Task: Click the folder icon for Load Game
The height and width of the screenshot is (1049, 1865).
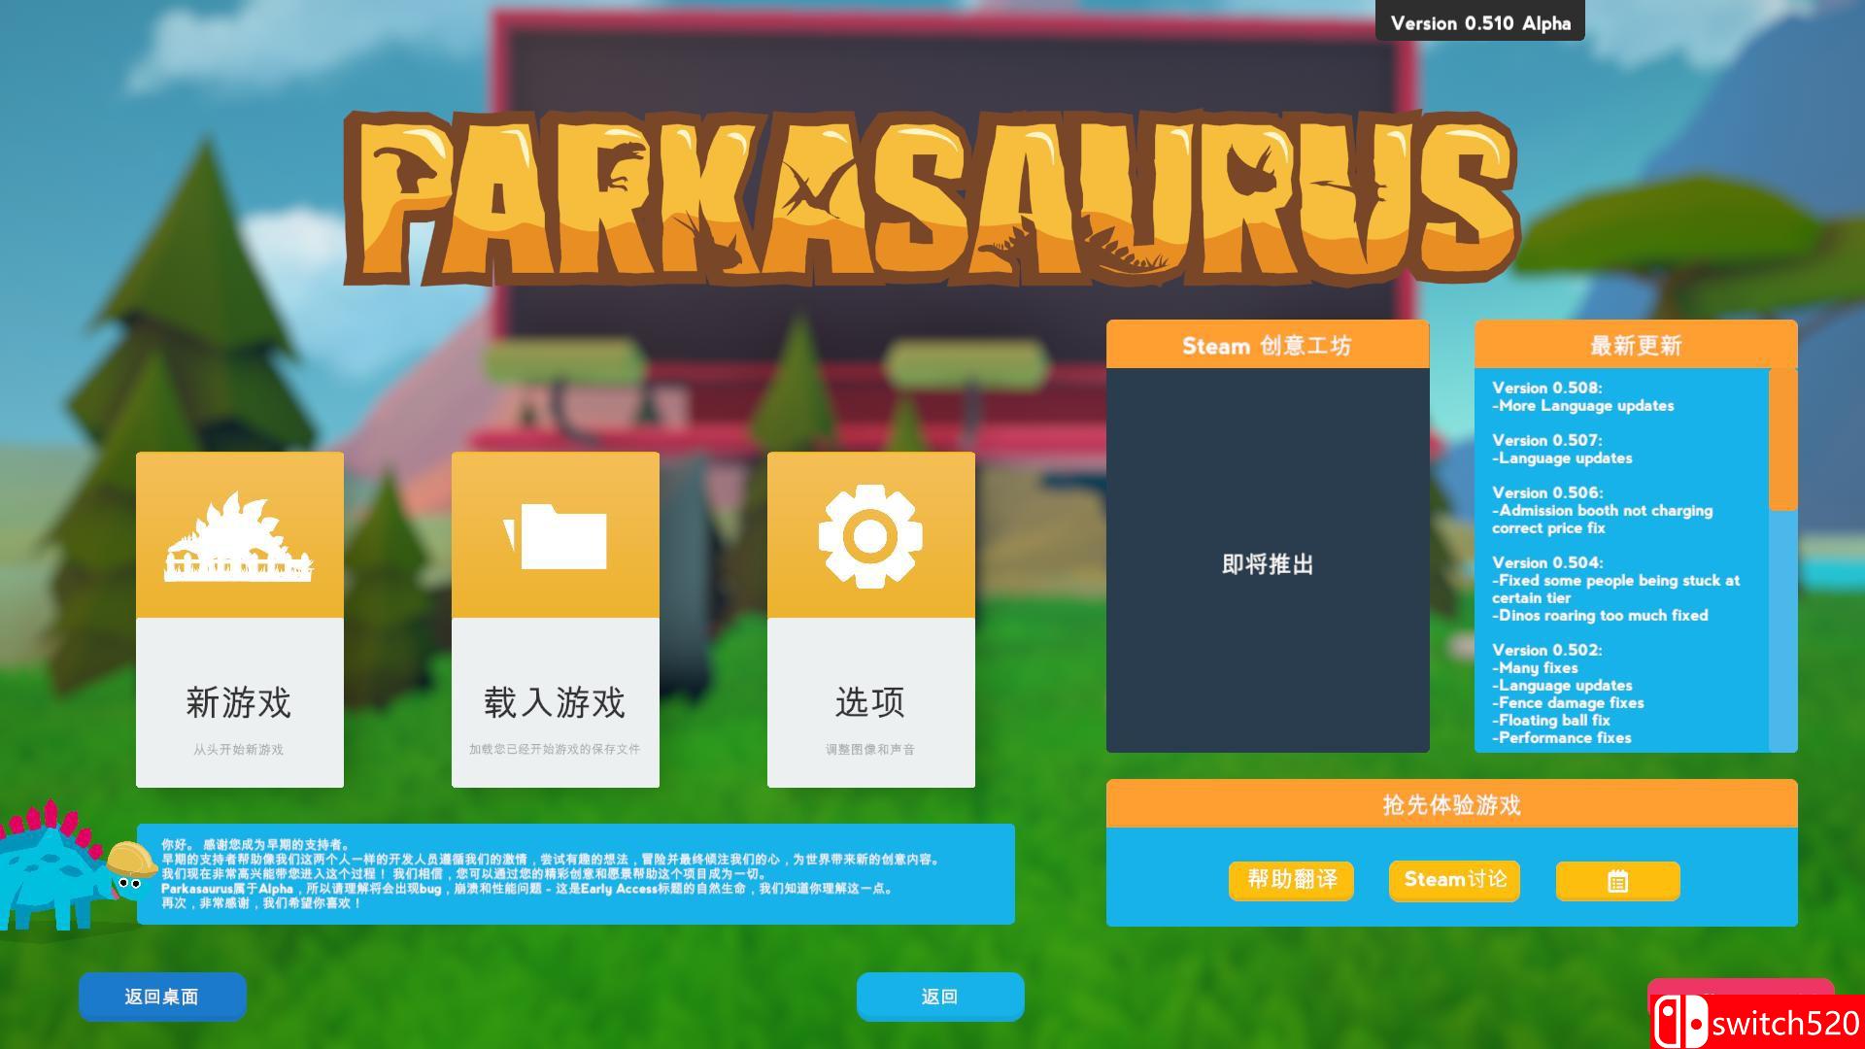Action: tap(555, 535)
